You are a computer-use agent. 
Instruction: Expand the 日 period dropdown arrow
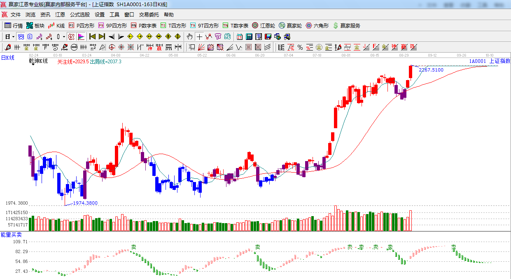[13, 37]
